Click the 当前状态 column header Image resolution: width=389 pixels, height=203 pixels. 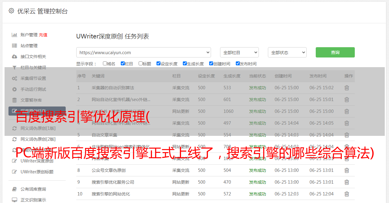pyautogui.click(x=258, y=76)
